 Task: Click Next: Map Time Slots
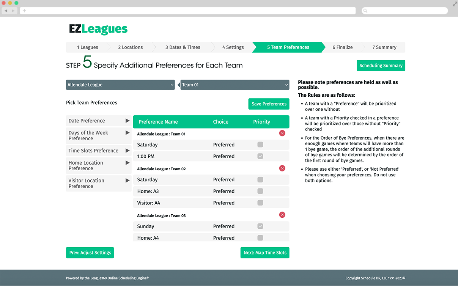coord(264,252)
